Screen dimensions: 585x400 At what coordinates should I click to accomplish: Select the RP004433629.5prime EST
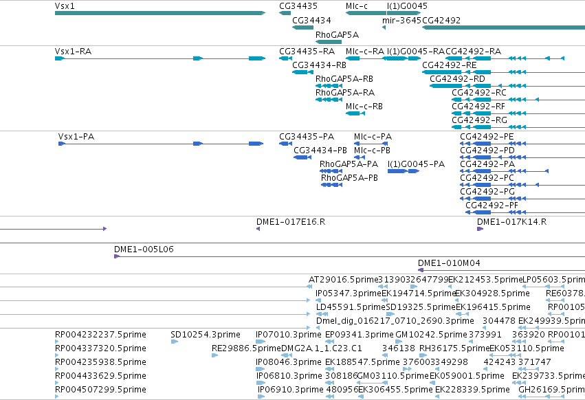(x=56, y=382)
